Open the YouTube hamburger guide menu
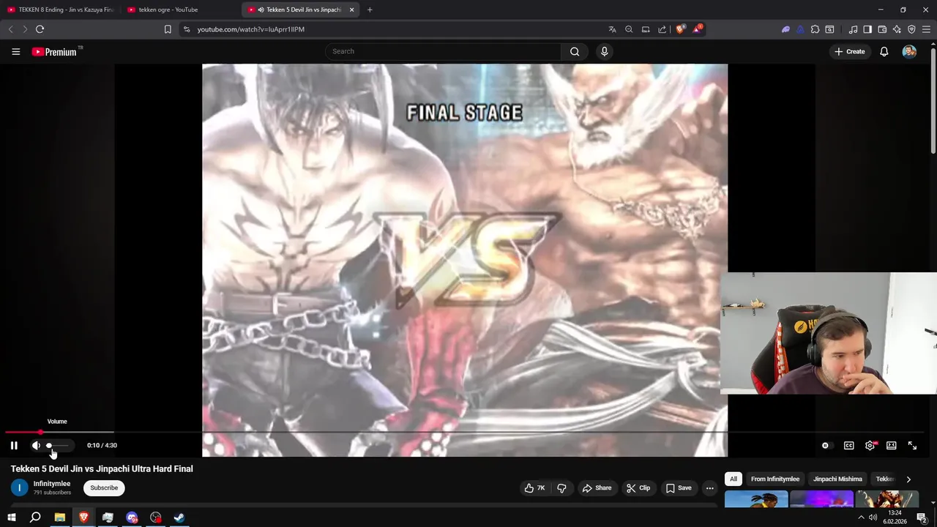 tap(15, 51)
